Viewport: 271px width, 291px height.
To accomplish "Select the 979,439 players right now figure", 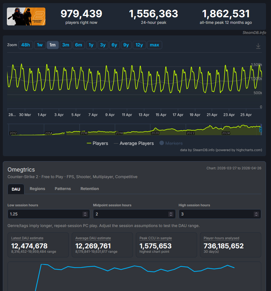I will click(81, 14).
